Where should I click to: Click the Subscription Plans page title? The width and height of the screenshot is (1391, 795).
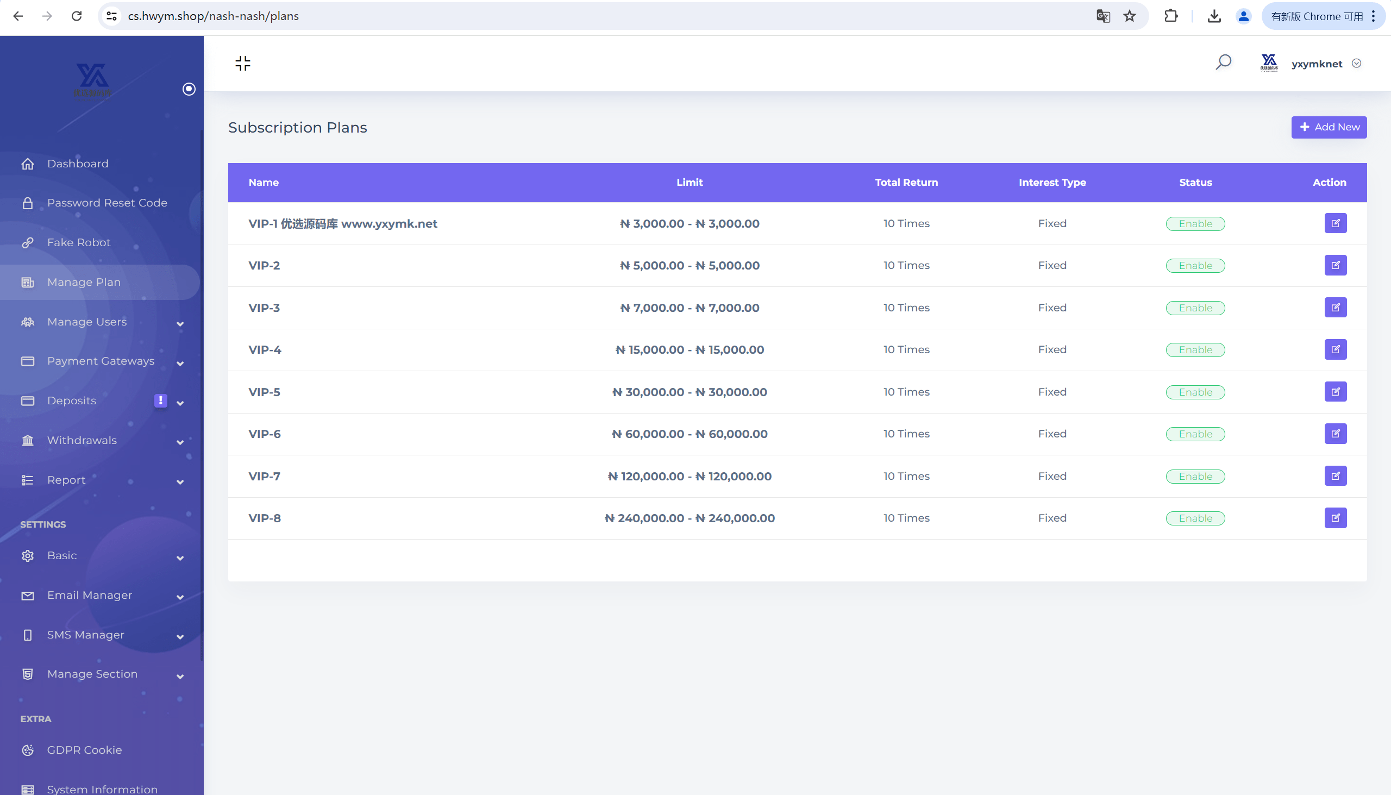point(298,127)
